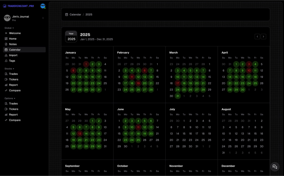Open the Calendar breadcrumb item
Viewport: 284px width, 176px height.
tap(75, 14)
